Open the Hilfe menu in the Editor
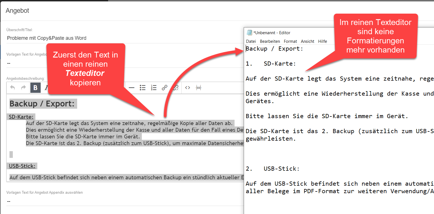The width and height of the screenshot is (434, 214). pos(323,41)
